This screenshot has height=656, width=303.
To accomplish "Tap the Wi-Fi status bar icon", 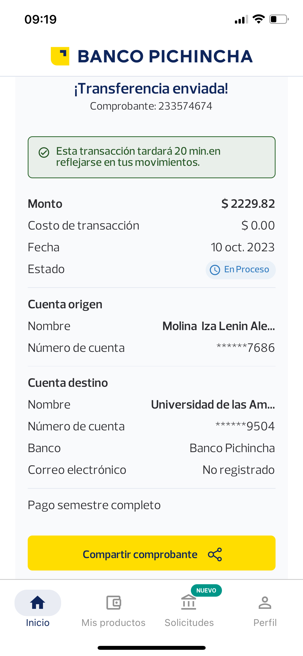I will (258, 19).
